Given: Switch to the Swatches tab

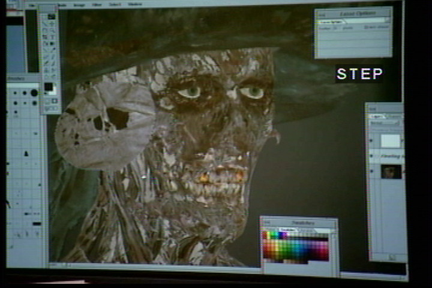Looking at the screenshot, I should [x=289, y=229].
